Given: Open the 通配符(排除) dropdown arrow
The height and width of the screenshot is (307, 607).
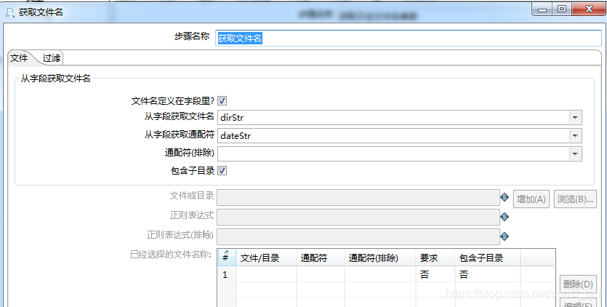Looking at the screenshot, I should [575, 154].
